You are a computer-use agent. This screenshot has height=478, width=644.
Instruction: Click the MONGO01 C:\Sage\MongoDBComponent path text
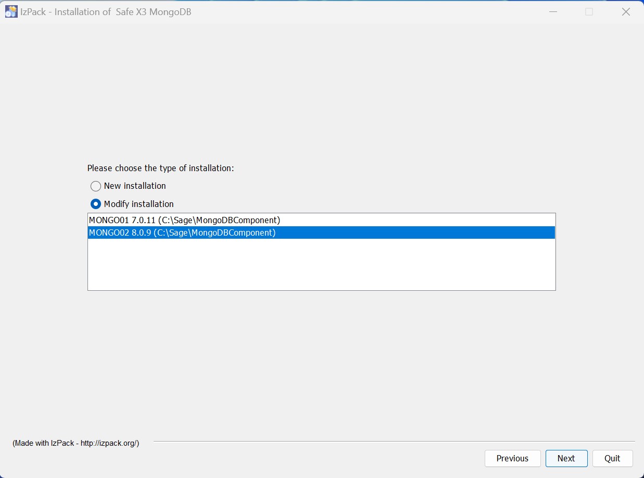coord(219,220)
